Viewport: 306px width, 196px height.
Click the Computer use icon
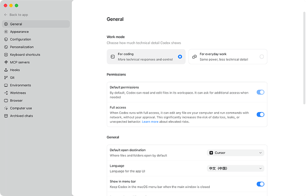(x=6, y=108)
